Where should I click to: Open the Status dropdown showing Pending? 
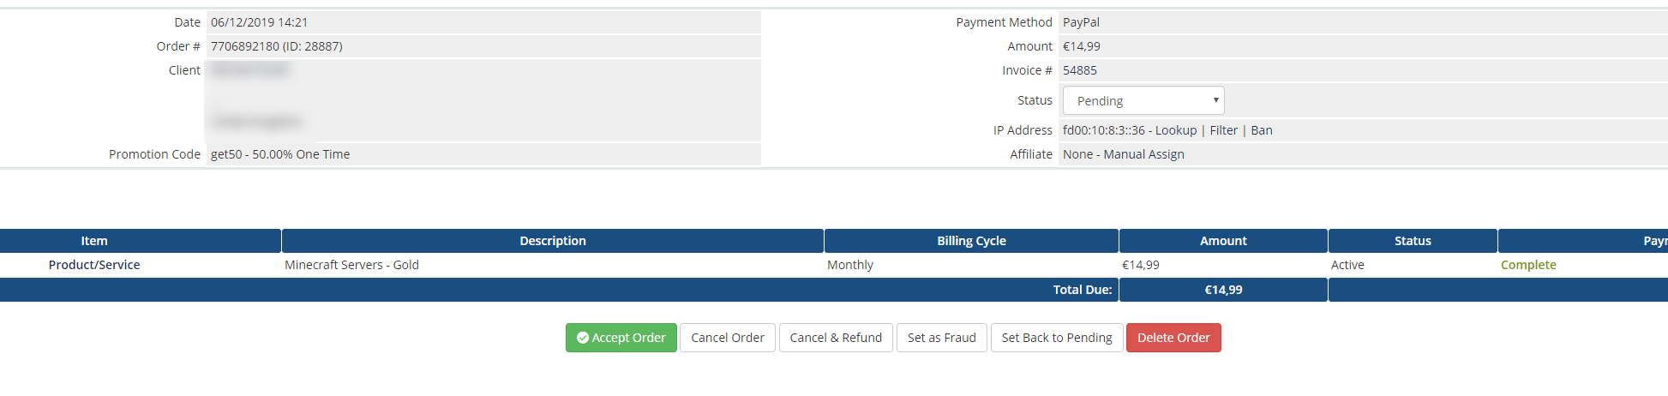1143,101
